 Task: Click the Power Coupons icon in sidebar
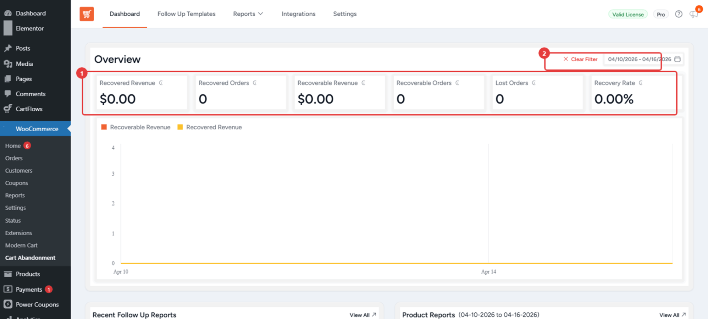[x=8, y=304]
